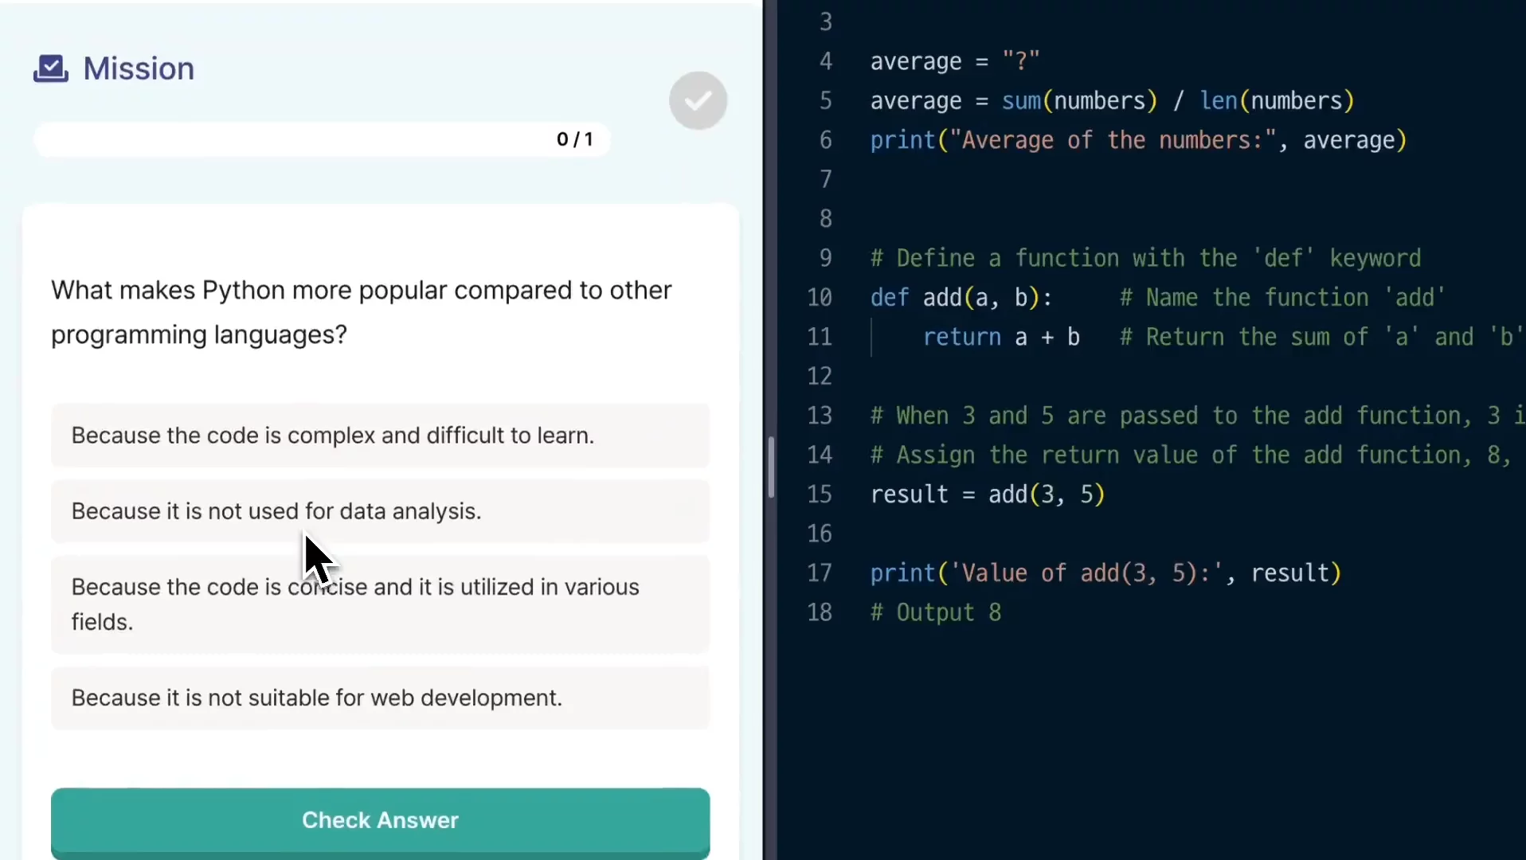Click the print statement on line 17
1526x860 pixels.
(x=903, y=573)
